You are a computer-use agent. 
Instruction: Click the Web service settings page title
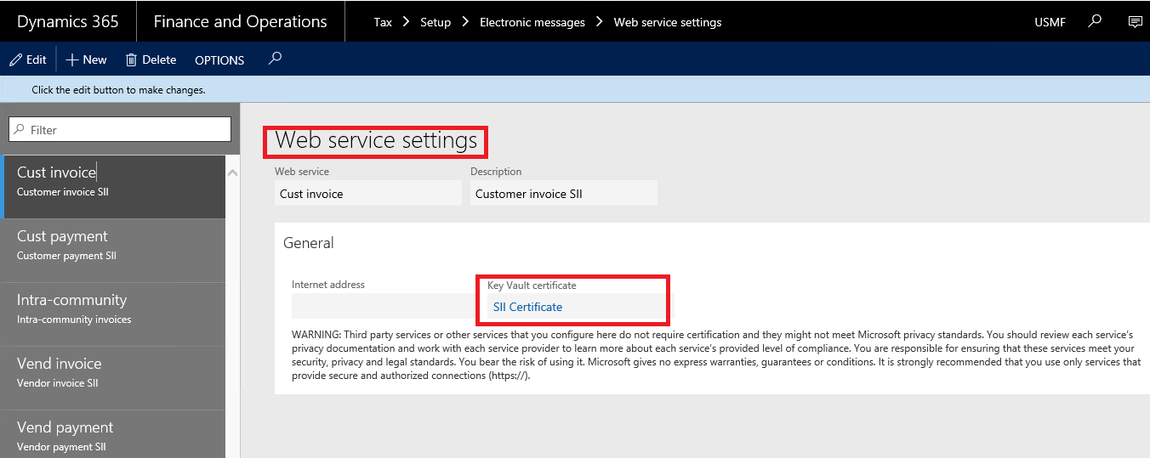(x=376, y=140)
